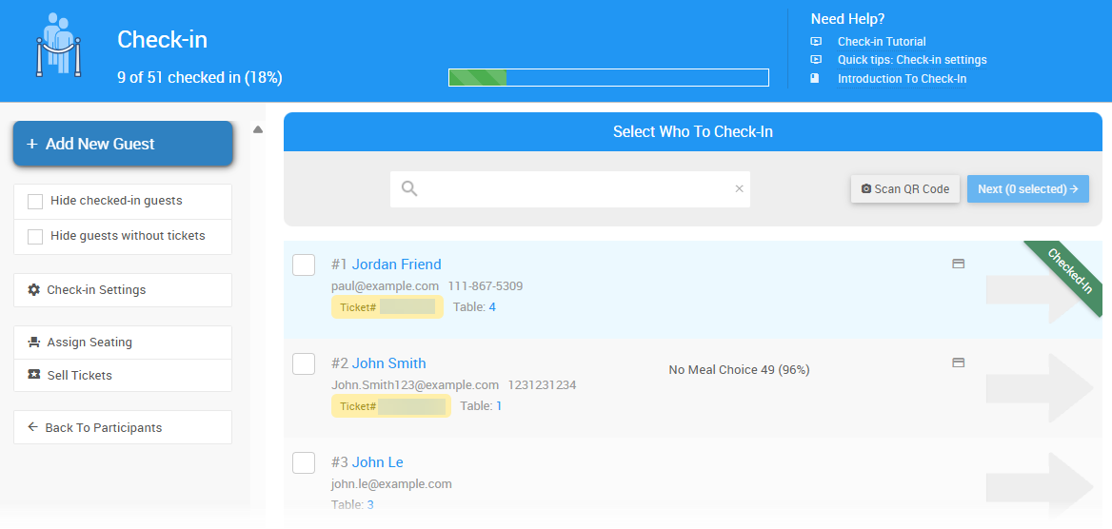The height and width of the screenshot is (529, 1112).
Task: Click '9 of 51 checked in (18%)' text
Action: pyautogui.click(x=200, y=77)
